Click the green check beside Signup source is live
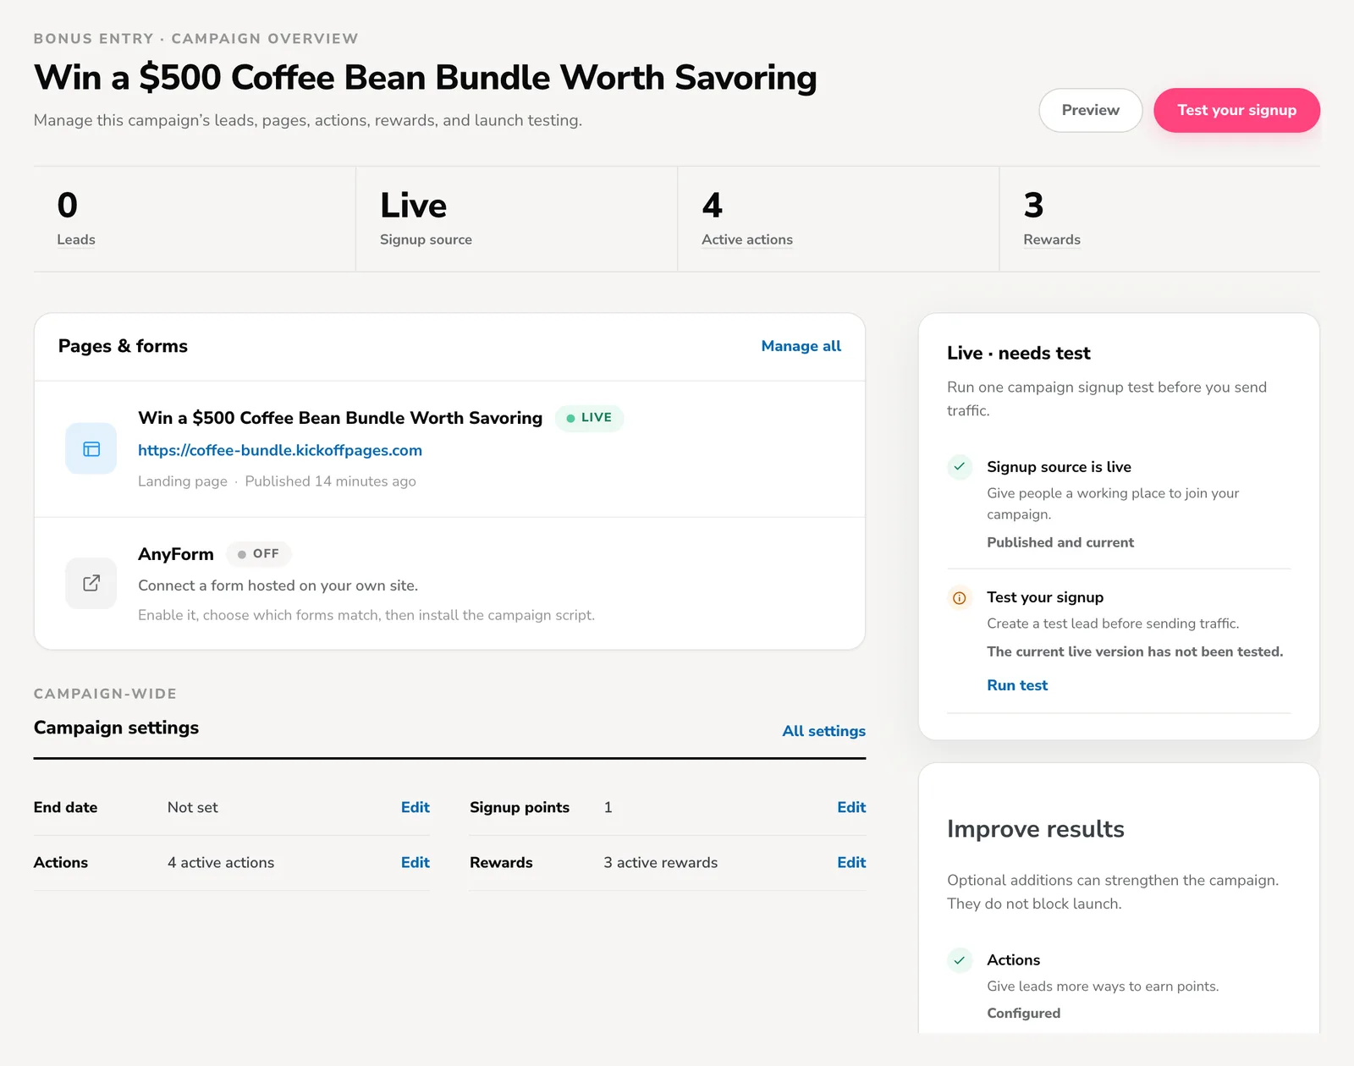 (x=960, y=466)
